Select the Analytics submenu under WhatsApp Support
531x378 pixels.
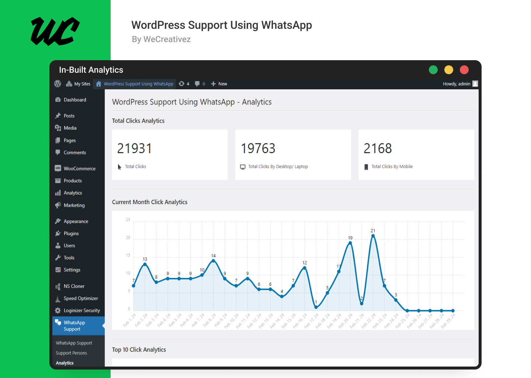(65, 363)
